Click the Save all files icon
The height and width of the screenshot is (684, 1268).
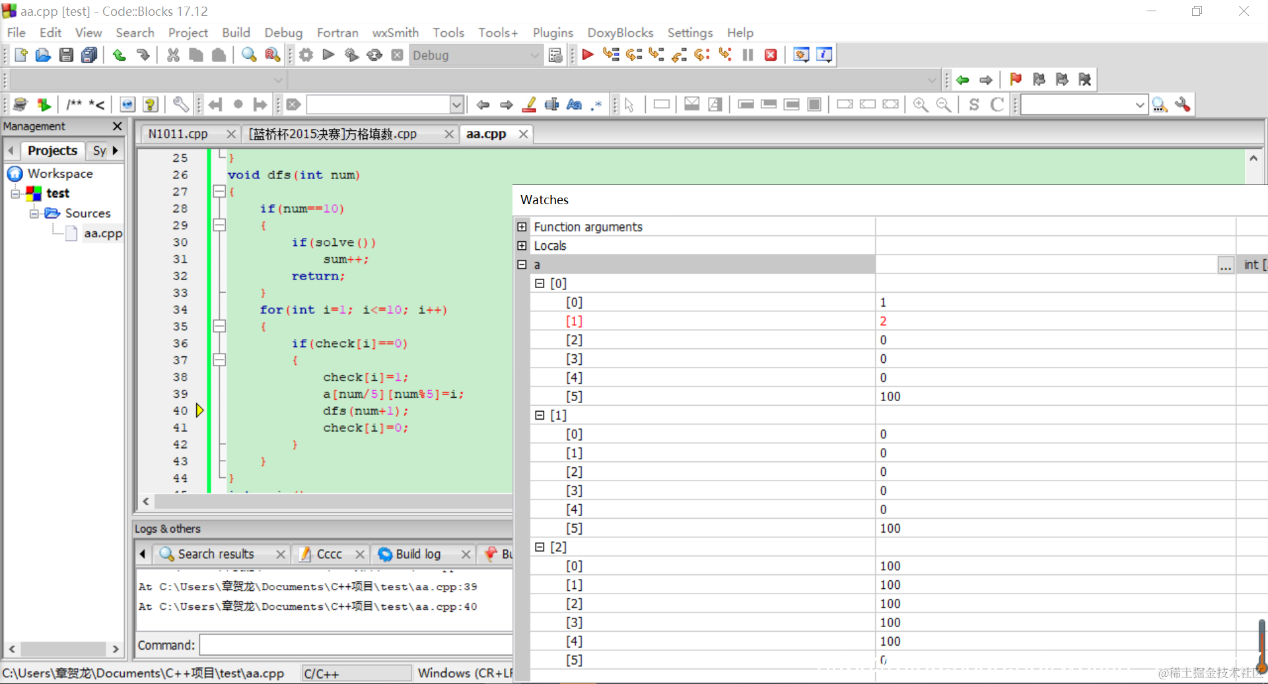[89, 56]
